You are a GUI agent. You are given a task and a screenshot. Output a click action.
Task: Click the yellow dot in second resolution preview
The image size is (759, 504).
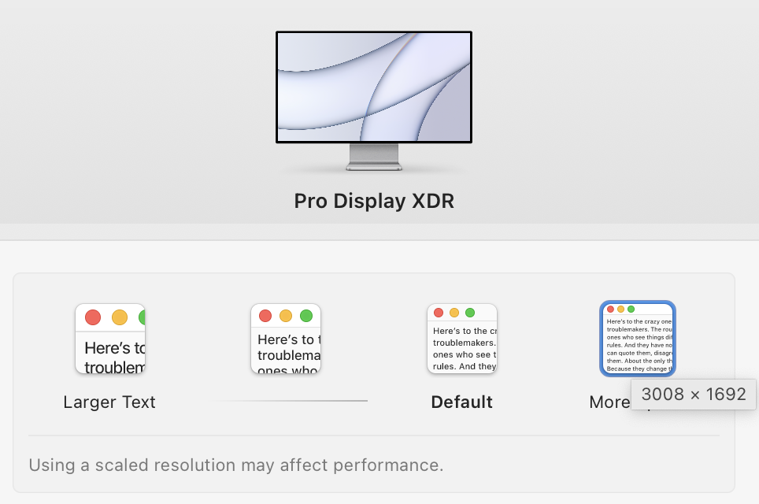tap(286, 316)
